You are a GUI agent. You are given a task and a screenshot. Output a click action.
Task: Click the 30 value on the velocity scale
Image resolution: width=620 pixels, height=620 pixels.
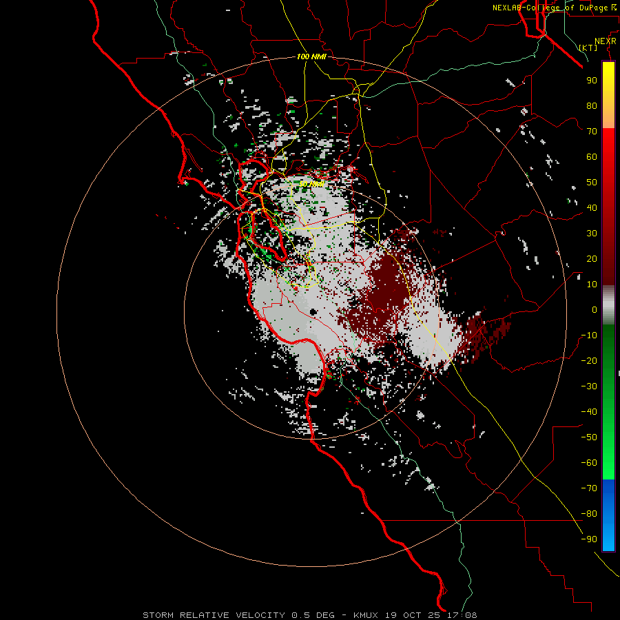(x=592, y=234)
